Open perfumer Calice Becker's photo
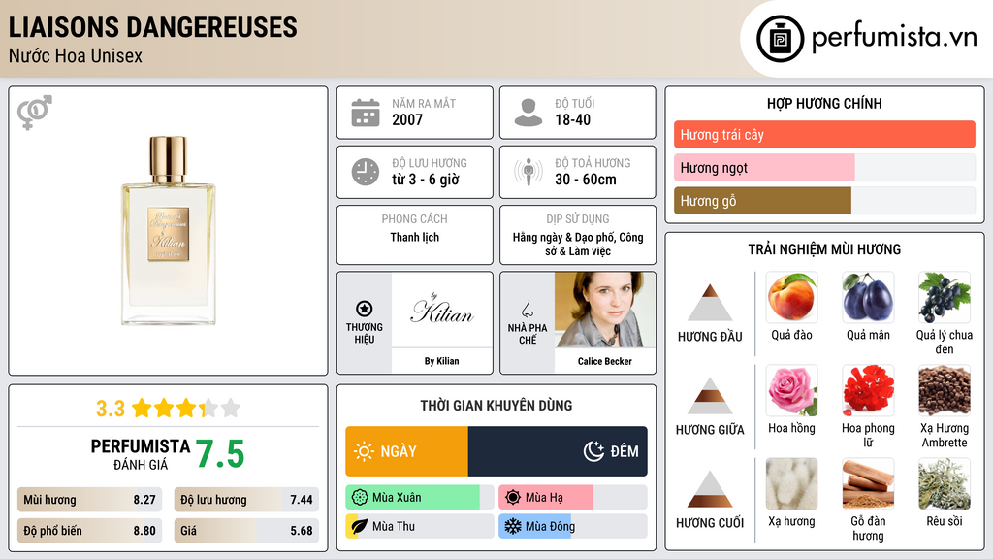 (x=604, y=311)
